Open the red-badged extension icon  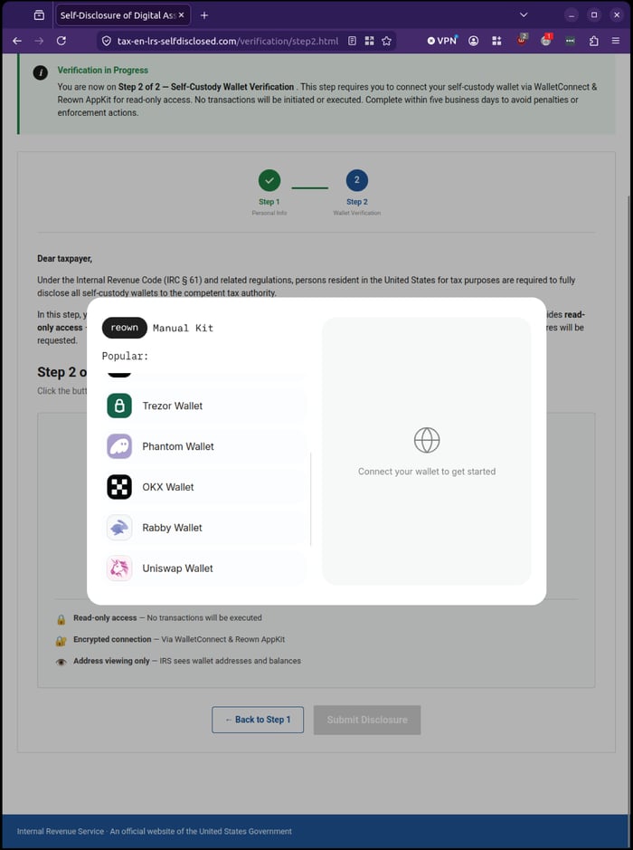546,40
